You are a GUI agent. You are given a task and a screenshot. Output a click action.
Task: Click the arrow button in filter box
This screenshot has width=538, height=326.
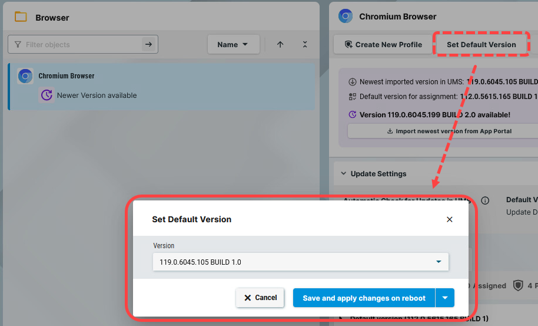(149, 44)
